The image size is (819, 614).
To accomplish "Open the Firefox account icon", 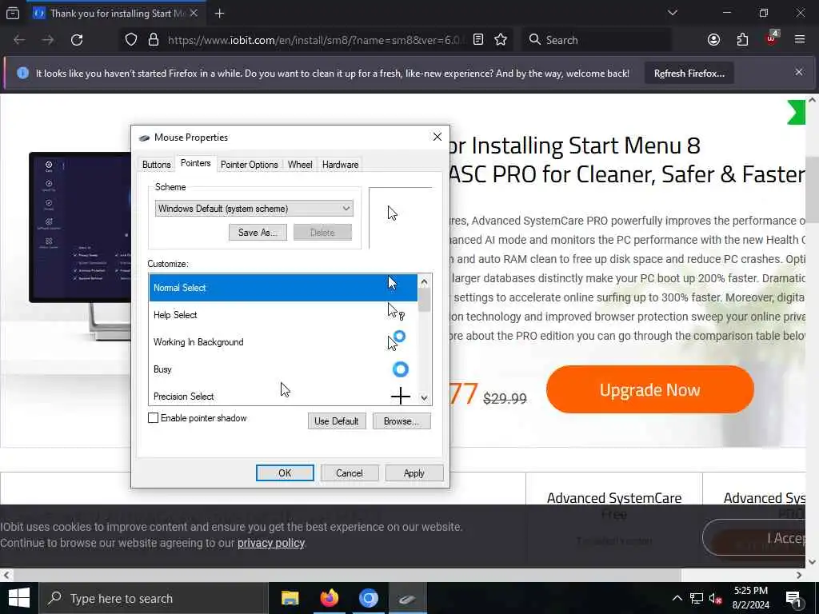I will [x=713, y=40].
